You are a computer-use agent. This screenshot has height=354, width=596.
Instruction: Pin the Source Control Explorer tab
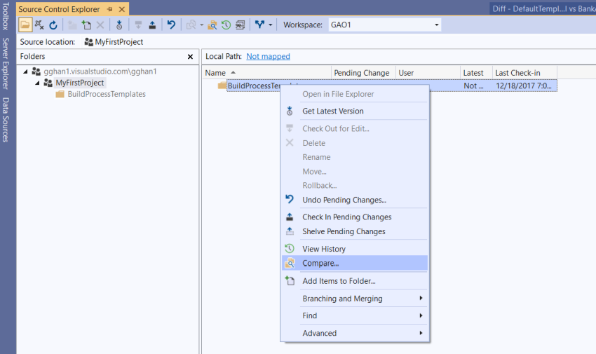pos(110,9)
